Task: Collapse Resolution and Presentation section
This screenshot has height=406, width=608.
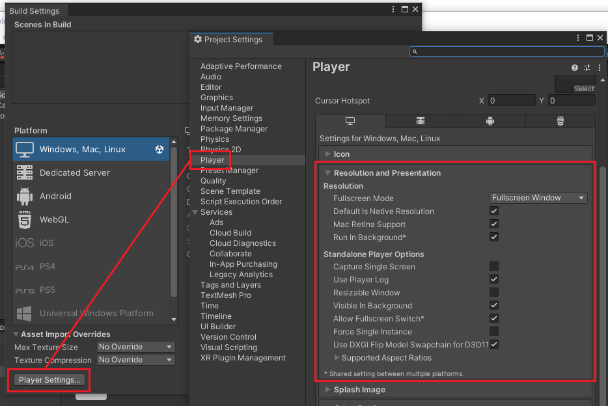Action: 327,173
